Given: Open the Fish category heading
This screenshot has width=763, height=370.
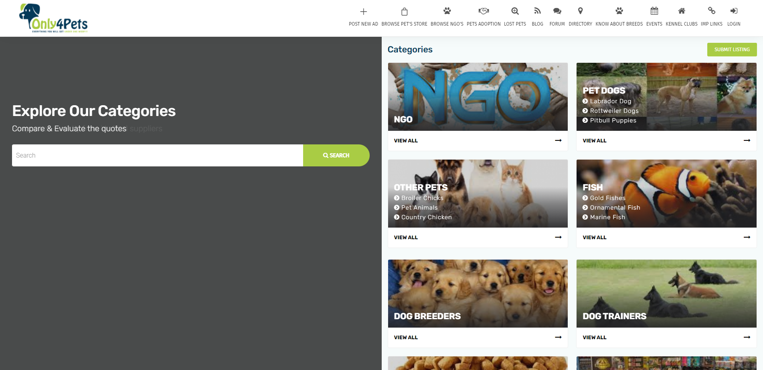Looking at the screenshot, I should [593, 188].
